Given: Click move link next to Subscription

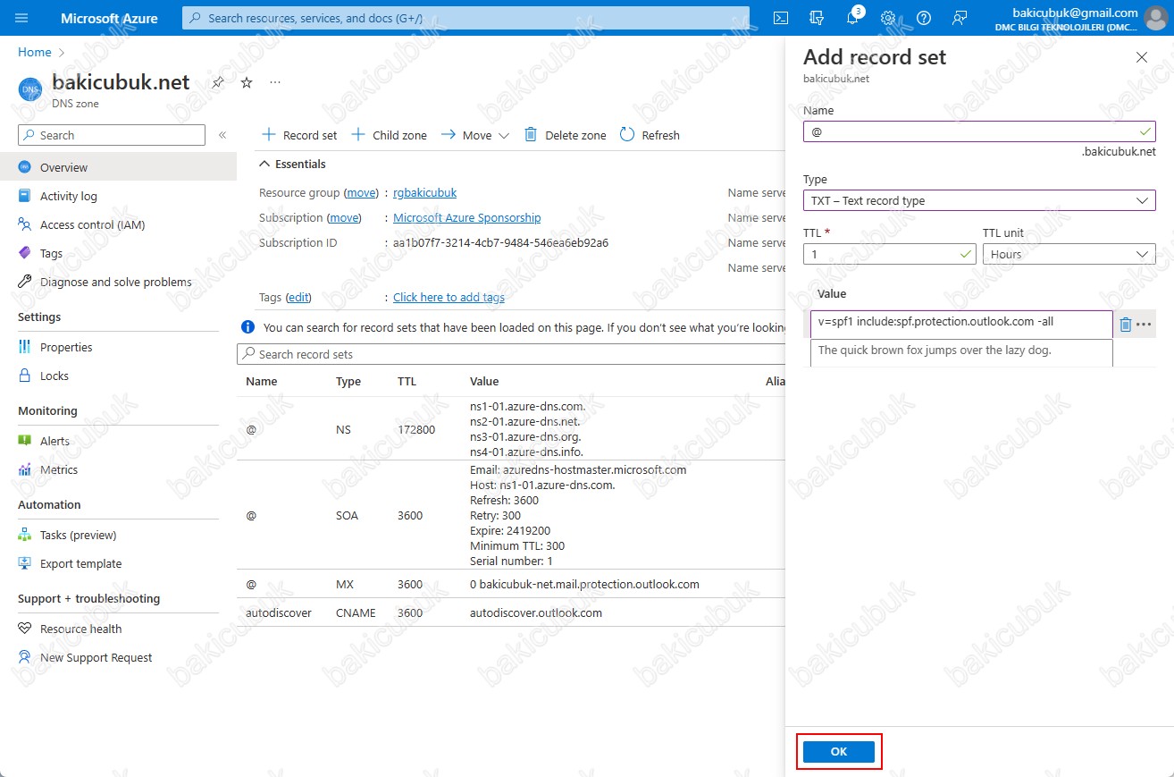Looking at the screenshot, I should 345,217.
